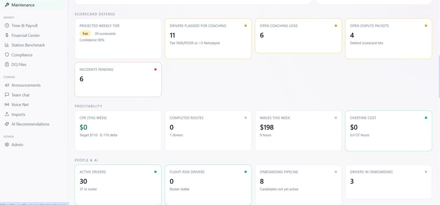Click the Financial Center dollar icon
Viewport: 440px width, 205px height.
pos(7,35)
